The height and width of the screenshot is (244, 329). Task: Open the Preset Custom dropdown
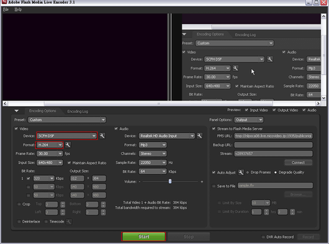pos(67,120)
